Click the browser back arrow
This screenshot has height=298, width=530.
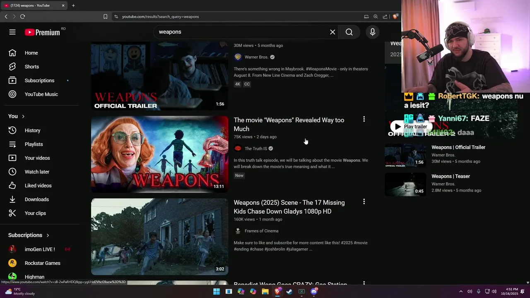pyautogui.click(x=6, y=17)
